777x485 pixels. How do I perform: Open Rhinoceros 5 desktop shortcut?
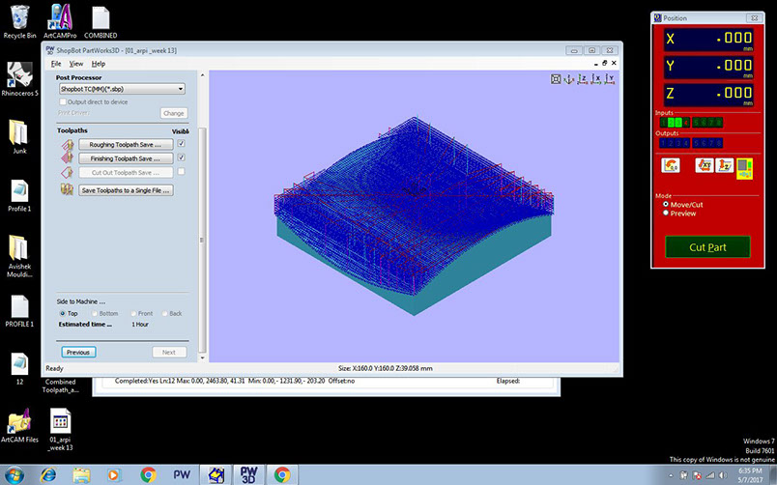pyautogui.click(x=20, y=79)
